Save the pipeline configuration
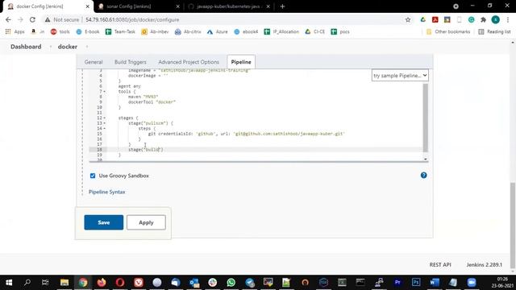Viewport: 516px width, 290px height. [x=104, y=222]
